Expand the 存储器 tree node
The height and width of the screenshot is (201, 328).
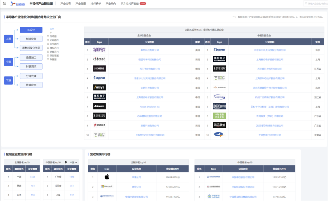click(x=48, y=59)
